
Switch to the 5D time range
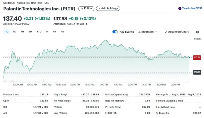coord(15,32)
